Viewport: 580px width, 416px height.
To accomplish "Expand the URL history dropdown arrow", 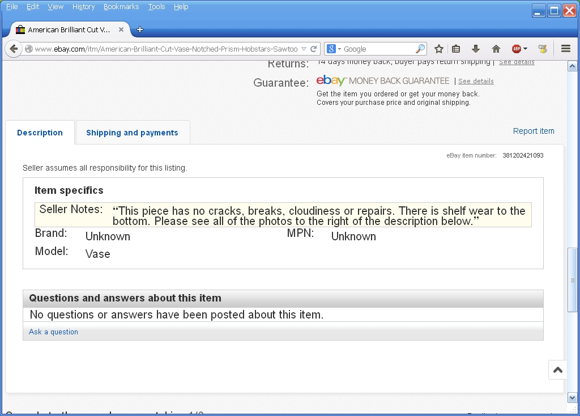I will pos(304,49).
